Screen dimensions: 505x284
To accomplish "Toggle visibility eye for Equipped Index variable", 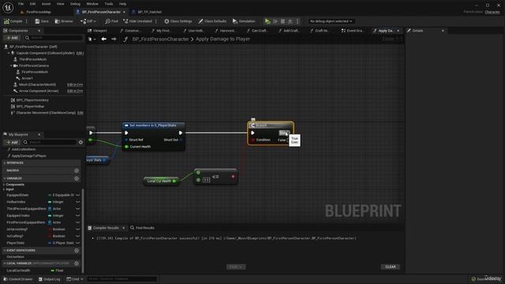I will point(77,215).
